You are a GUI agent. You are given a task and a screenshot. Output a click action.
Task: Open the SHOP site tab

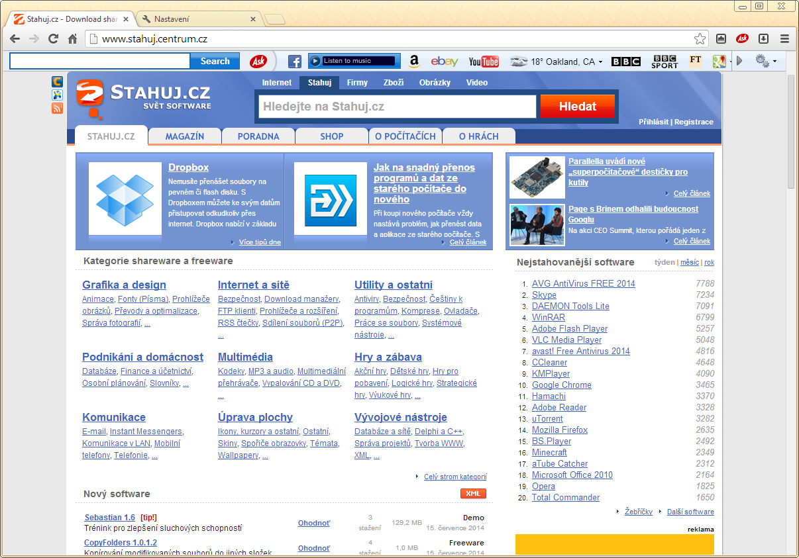pyautogui.click(x=332, y=136)
